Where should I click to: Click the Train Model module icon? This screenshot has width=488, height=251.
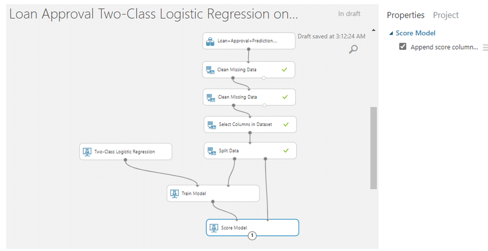pyautogui.click(x=174, y=193)
